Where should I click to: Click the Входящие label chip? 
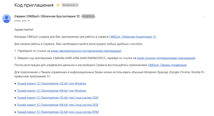click(70, 5)
